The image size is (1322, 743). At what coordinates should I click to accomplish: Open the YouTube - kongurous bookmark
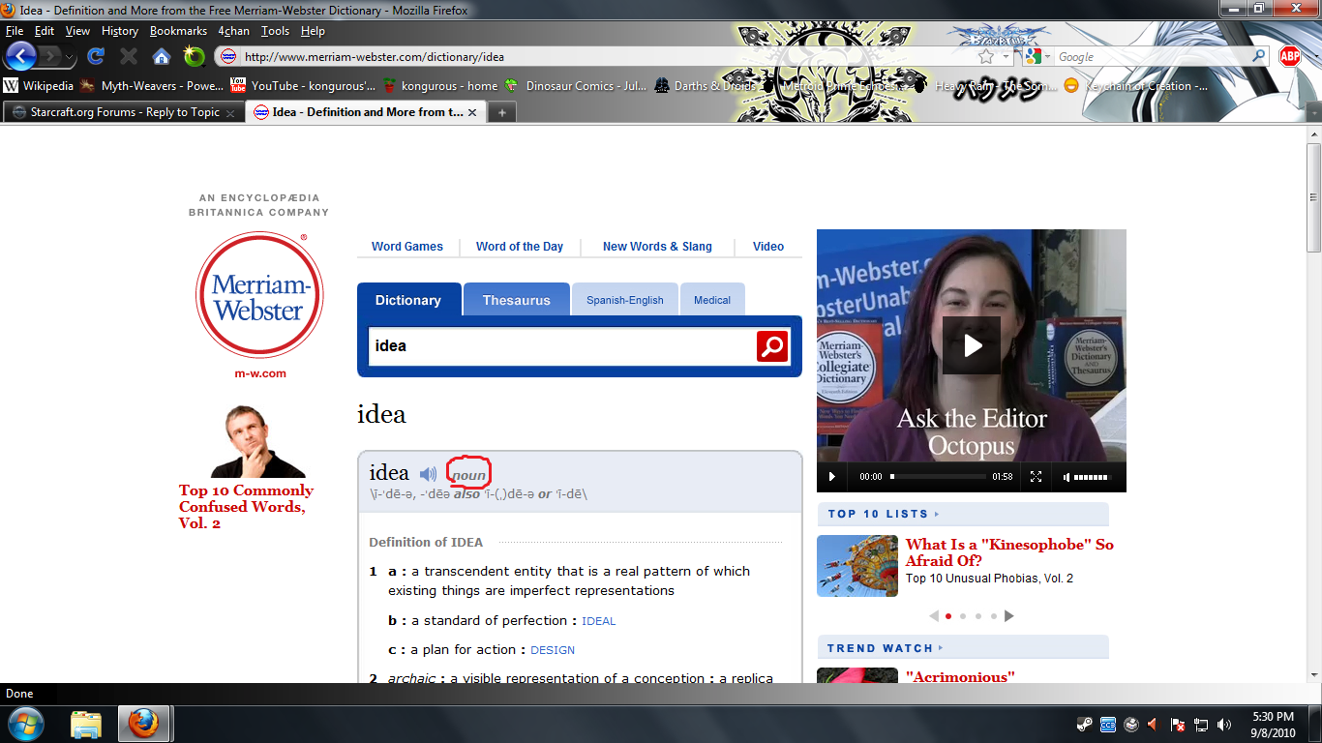point(303,86)
